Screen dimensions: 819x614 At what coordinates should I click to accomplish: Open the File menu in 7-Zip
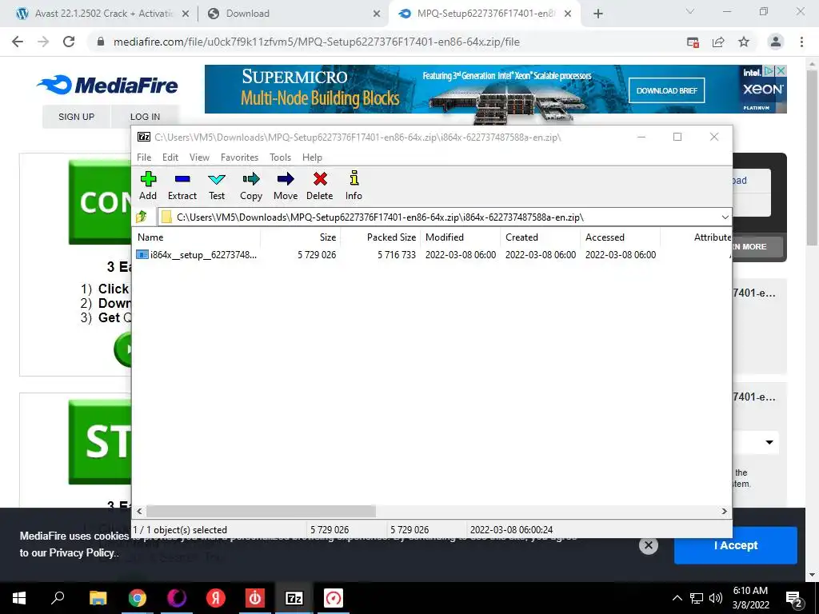(x=144, y=157)
